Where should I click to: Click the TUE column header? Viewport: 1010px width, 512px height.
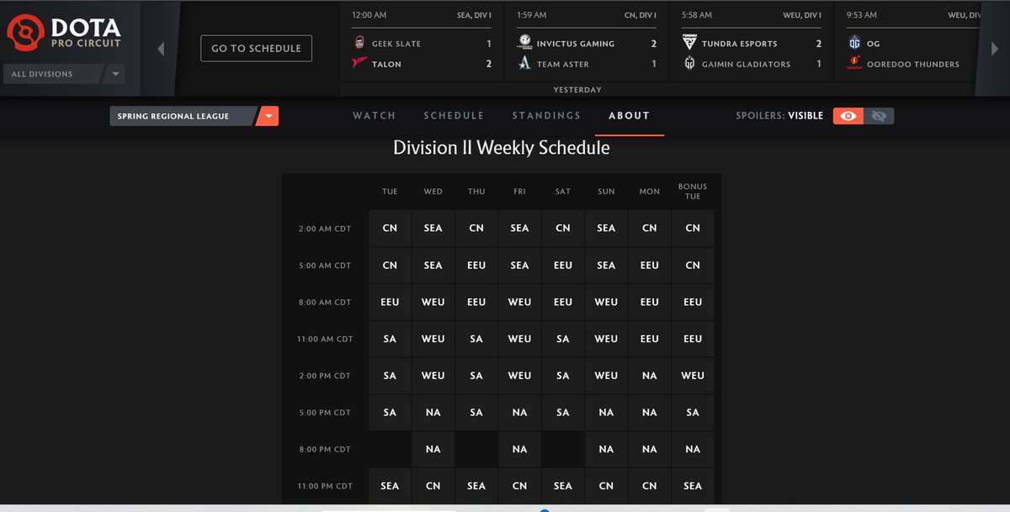390,192
